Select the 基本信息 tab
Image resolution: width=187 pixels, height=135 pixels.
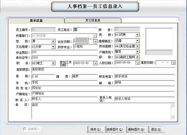point(36,21)
